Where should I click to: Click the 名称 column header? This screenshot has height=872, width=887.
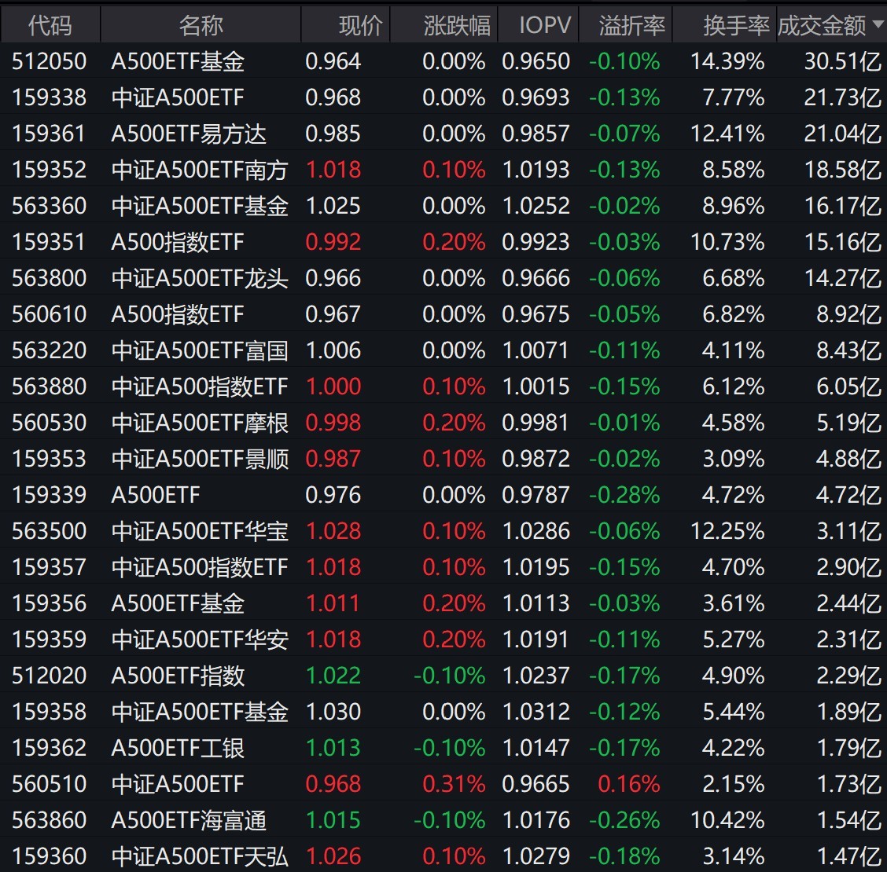point(201,26)
